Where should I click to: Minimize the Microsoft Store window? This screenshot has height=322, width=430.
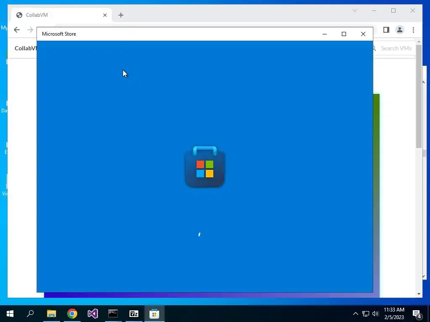(325, 34)
